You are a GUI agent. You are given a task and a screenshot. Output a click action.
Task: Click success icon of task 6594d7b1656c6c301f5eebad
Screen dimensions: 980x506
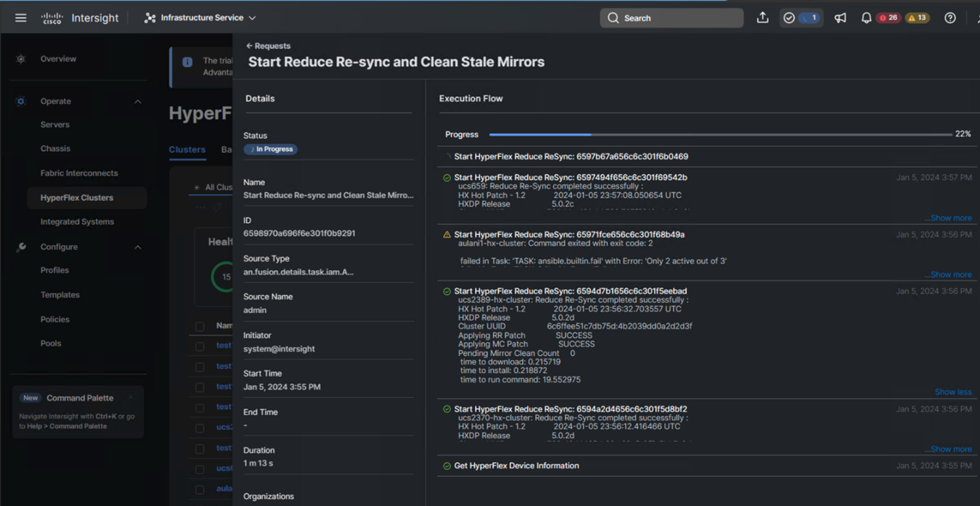coord(447,291)
